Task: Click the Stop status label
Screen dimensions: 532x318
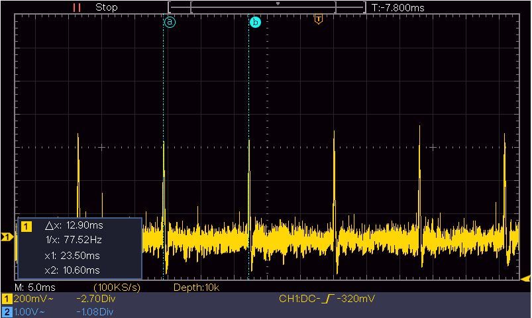Action: (107, 7)
